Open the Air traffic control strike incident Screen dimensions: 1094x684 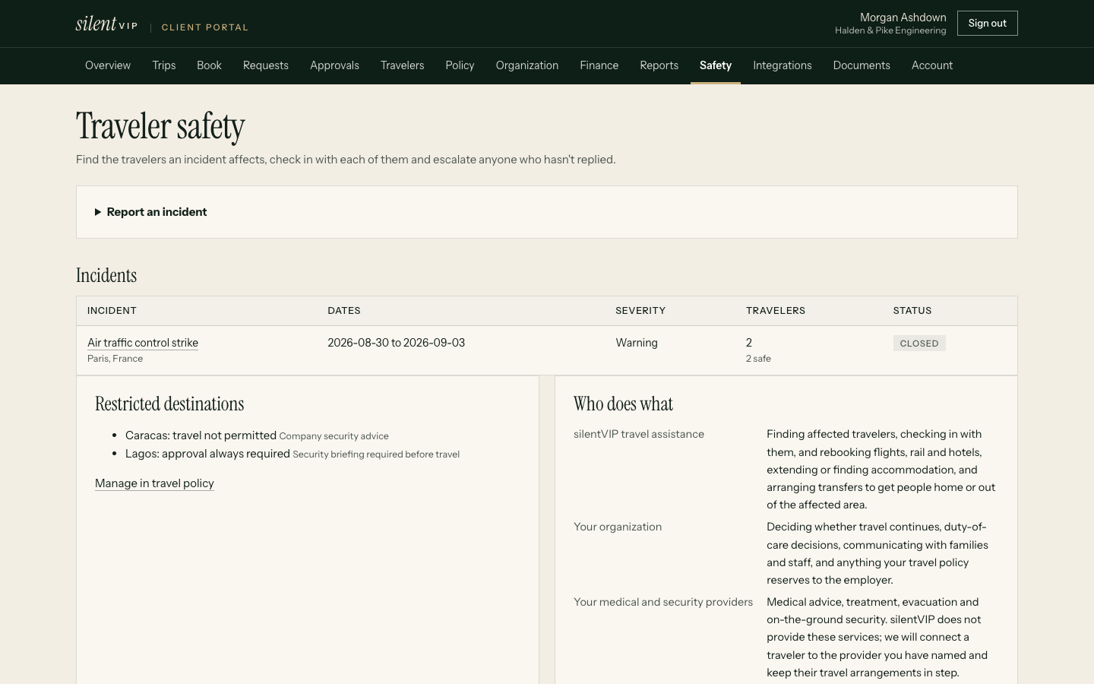tap(143, 343)
